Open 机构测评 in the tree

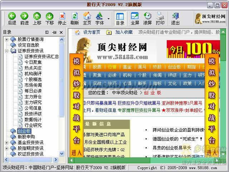click(33, 74)
